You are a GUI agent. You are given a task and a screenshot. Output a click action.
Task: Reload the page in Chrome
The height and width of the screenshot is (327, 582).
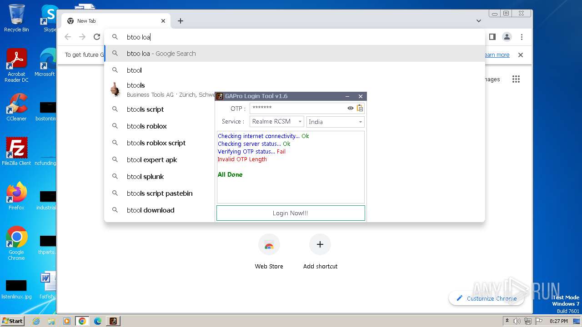[x=97, y=37]
